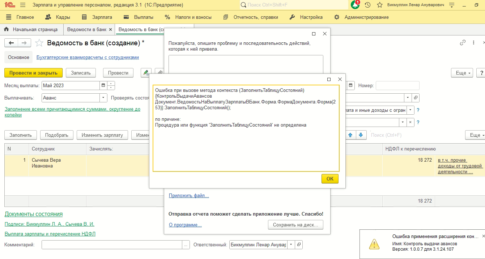This screenshot has width=485, height=259.
Task: Maximize the error message dialog
Action: 329,79
